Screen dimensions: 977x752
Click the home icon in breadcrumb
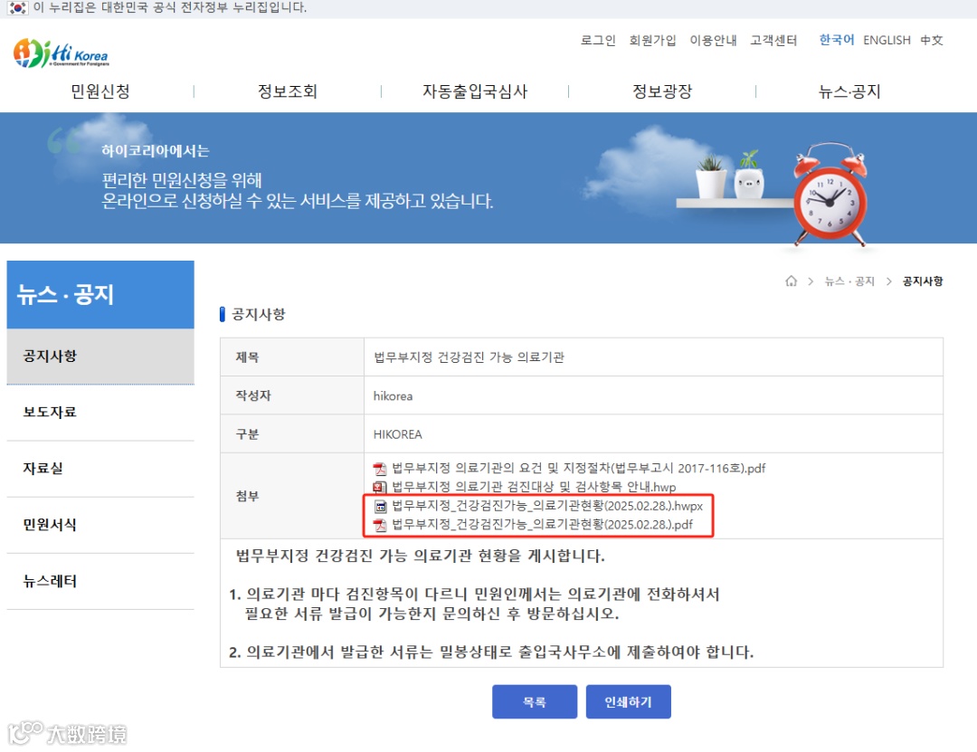pos(792,281)
